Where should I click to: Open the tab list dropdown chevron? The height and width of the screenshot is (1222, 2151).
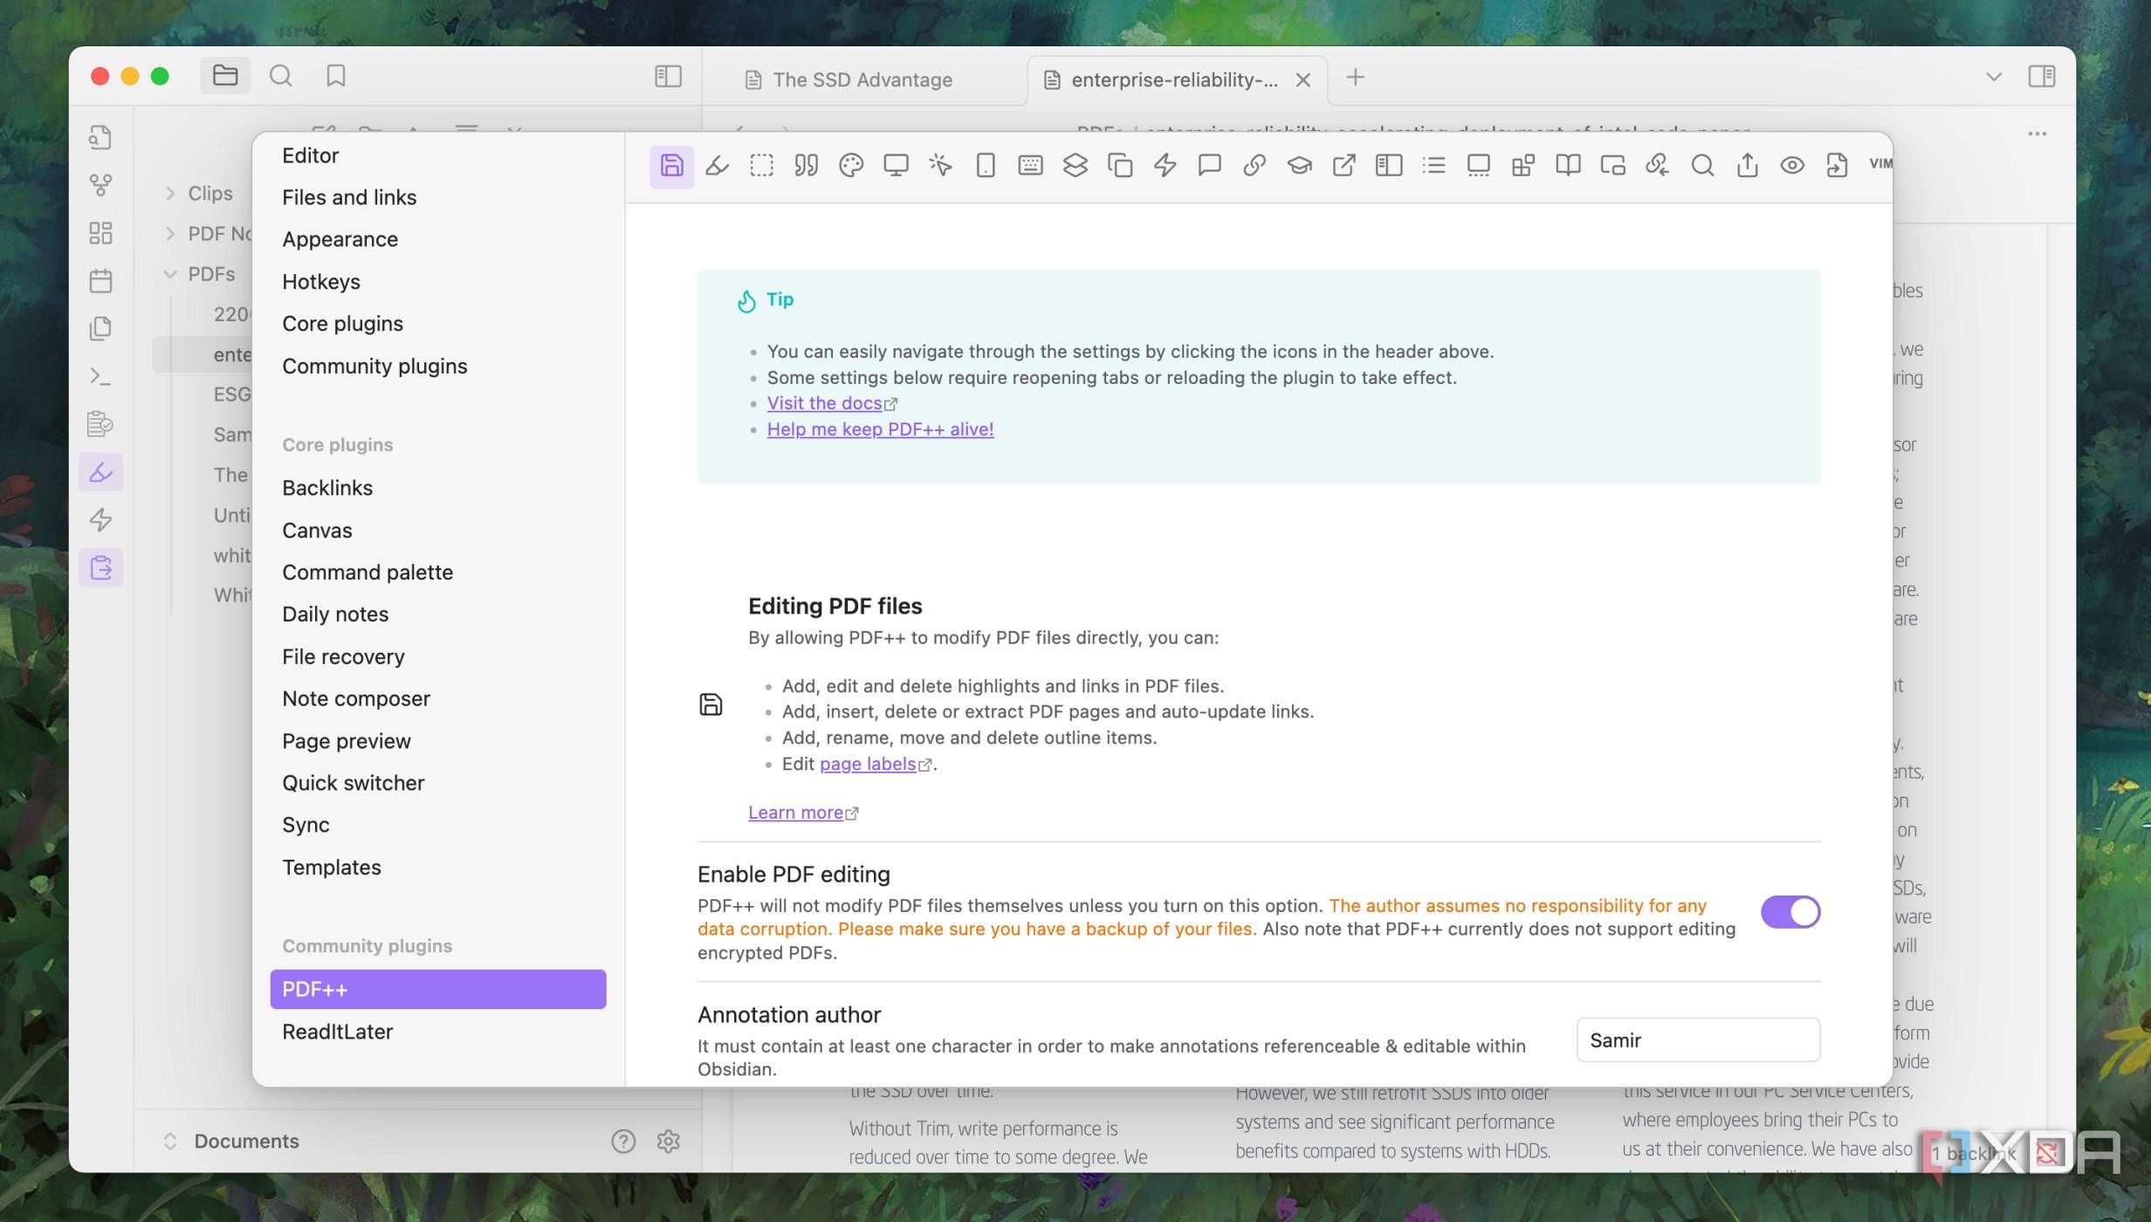(x=1993, y=77)
